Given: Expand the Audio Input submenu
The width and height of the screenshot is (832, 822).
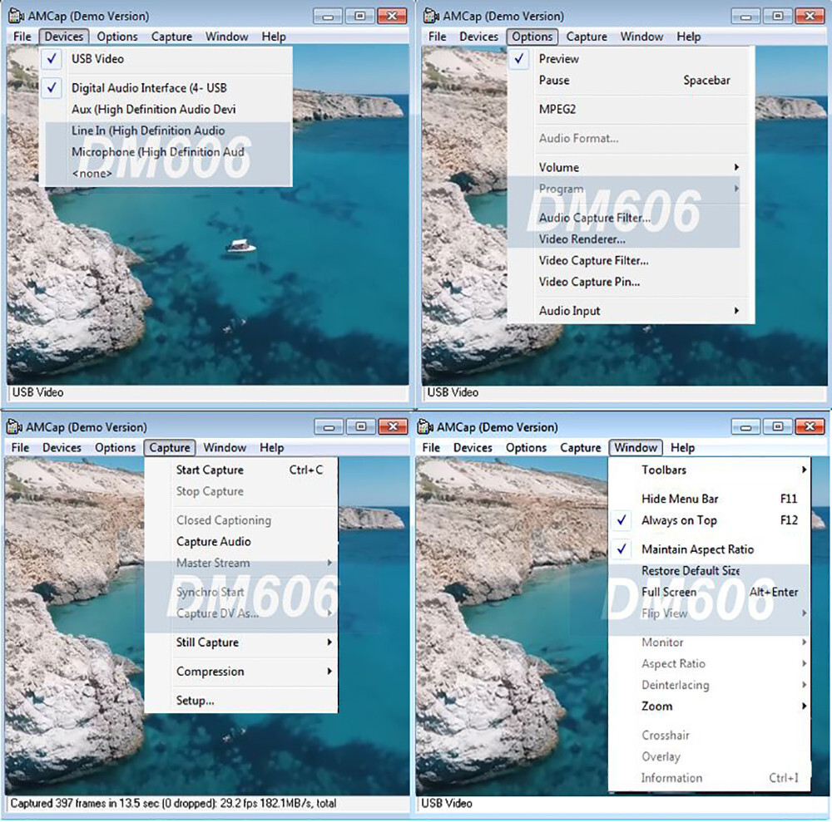Looking at the screenshot, I should point(736,311).
